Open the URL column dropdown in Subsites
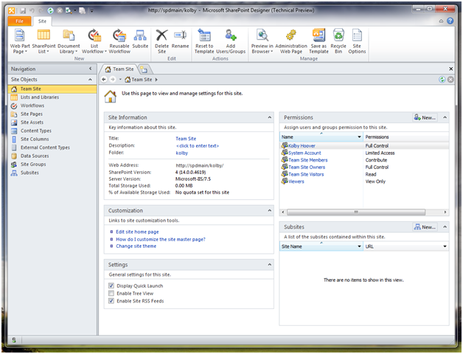This screenshot has height=354, width=463. (x=445, y=246)
